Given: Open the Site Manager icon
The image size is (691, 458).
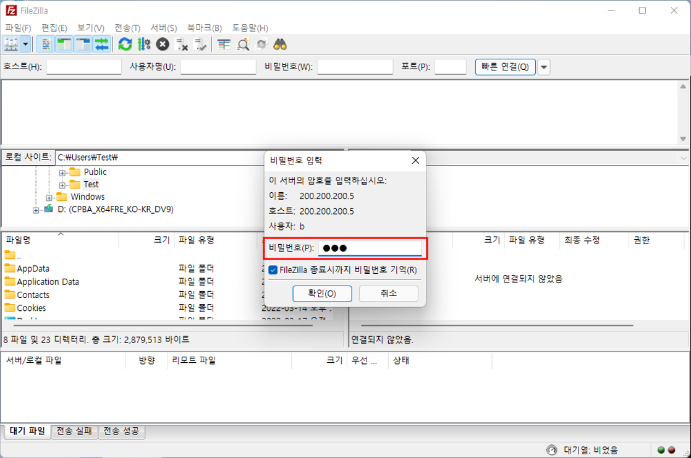Looking at the screenshot, I should pyautogui.click(x=11, y=45).
